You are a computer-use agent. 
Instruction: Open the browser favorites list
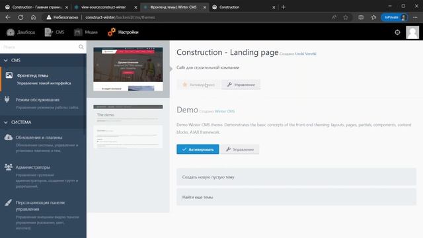pos(373,17)
